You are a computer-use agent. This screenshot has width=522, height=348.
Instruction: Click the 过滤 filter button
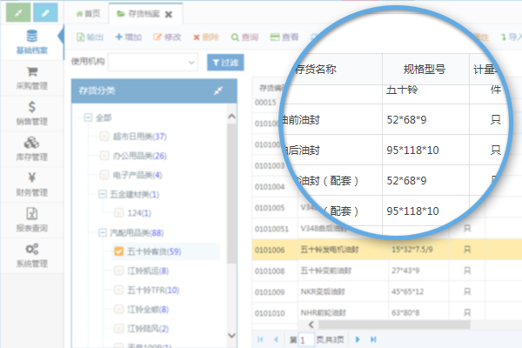225,62
